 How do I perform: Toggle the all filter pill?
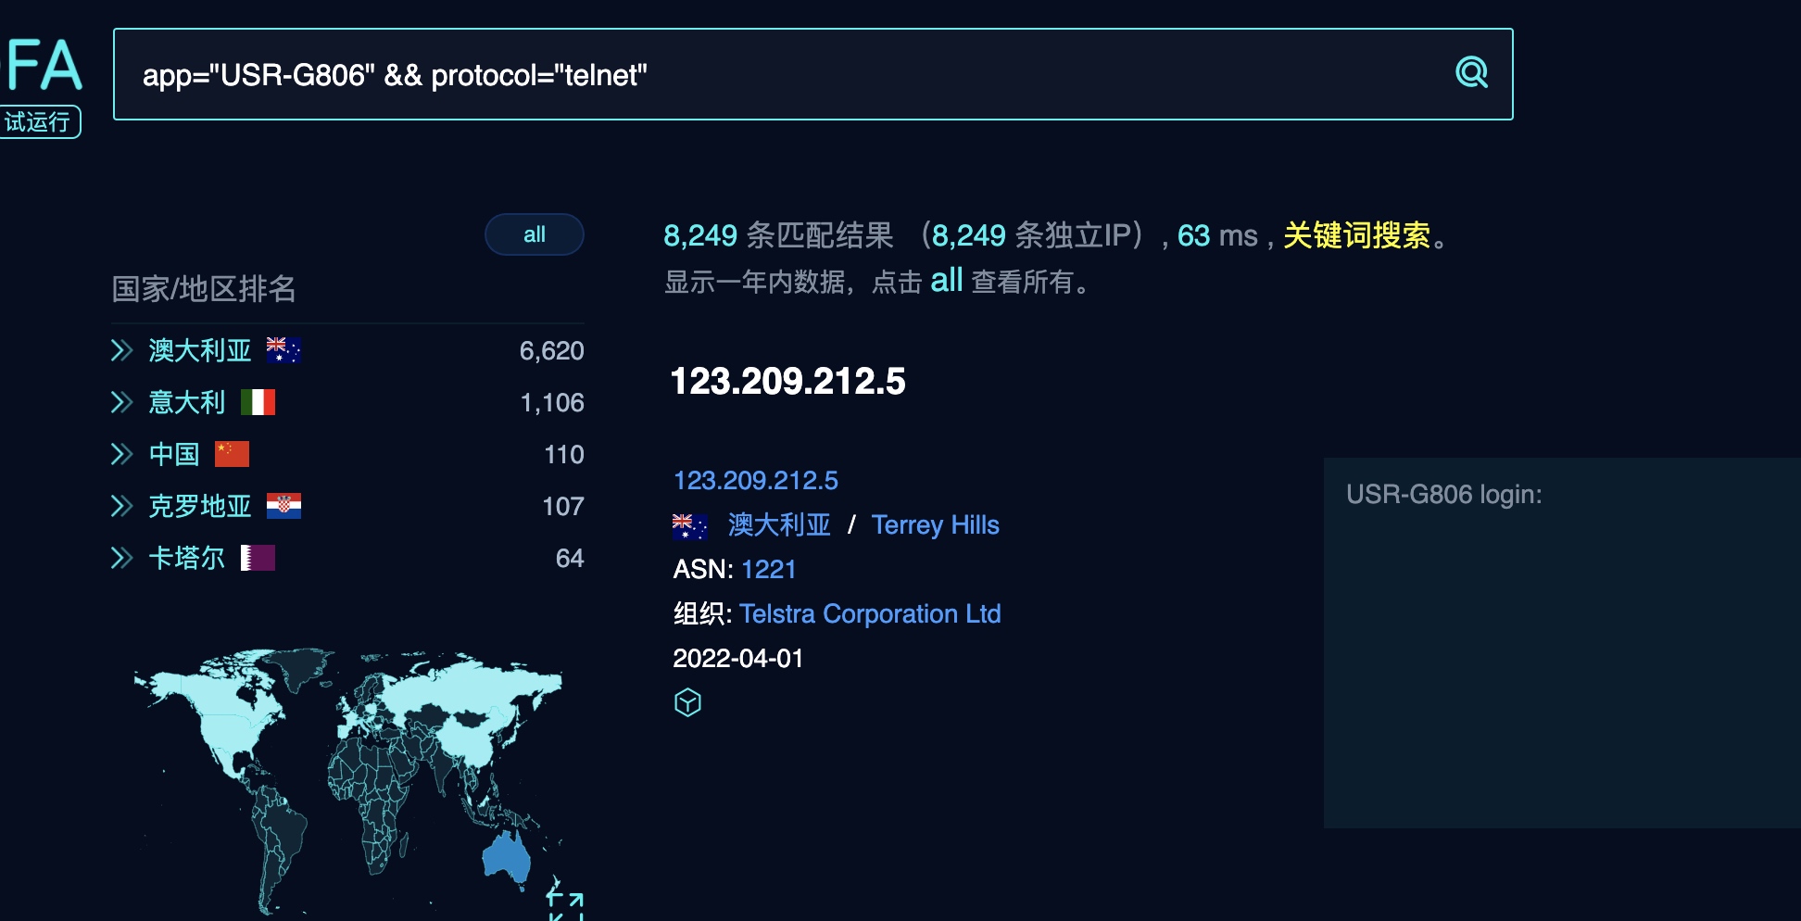click(534, 234)
